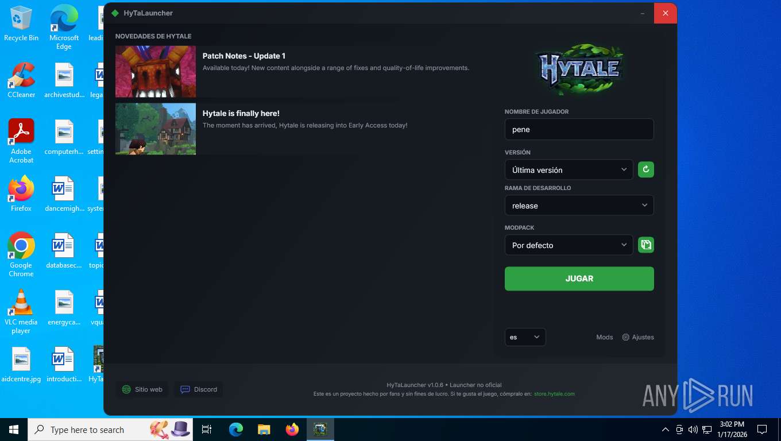The height and width of the screenshot is (441, 781).
Task: Open Patch Notes - Update 1 thumbnail
Action: pos(156,72)
